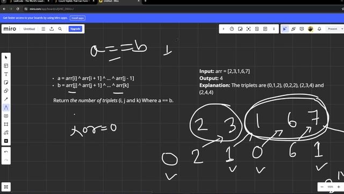Select the highlighted Pen tool

point(6,108)
